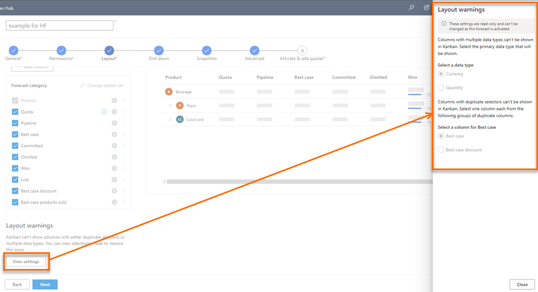Click the forecast name input field
The width and height of the screenshot is (538, 292).
[x=59, y=25]
